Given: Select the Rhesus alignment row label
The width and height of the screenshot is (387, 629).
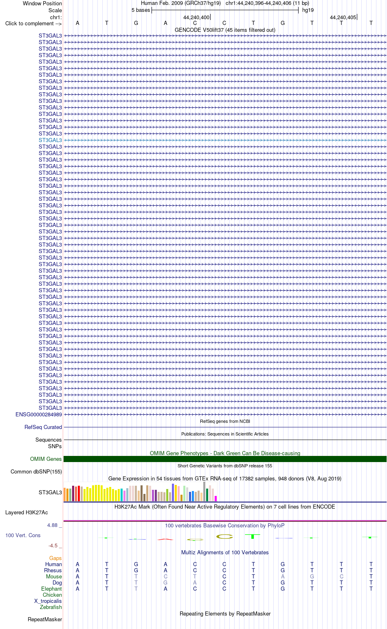Looking at the screenshot, I should coord(53,570).
